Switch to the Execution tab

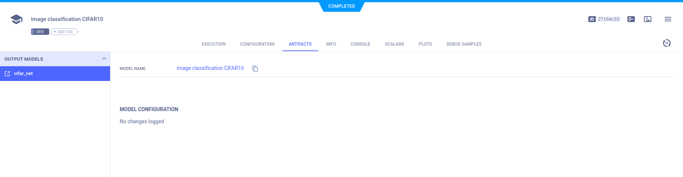(214, 44)
